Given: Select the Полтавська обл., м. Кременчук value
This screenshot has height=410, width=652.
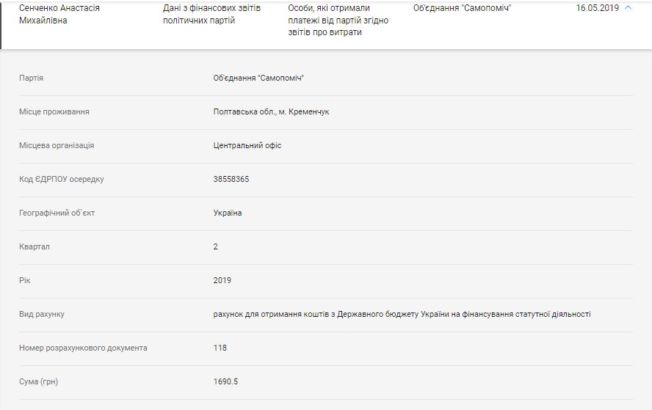Looking at the screenshot, I should click(271, 111).
